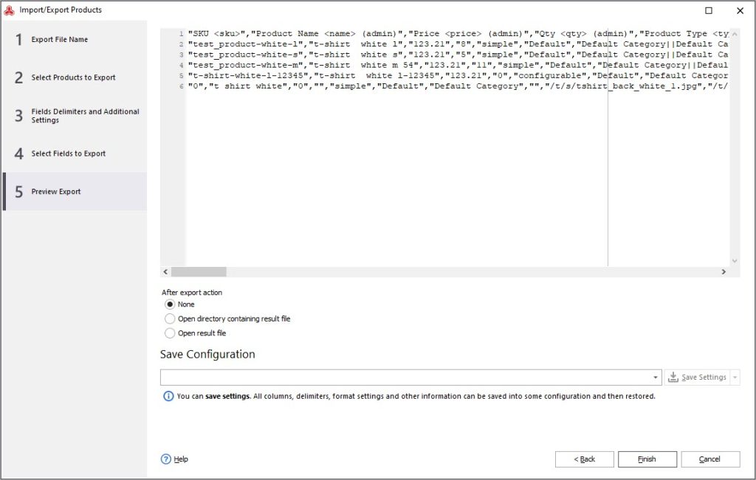The width and height of the screenshot is (756, 480).
Task: Choose the Open result file option
Action: 170,333
